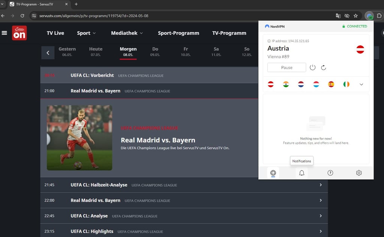
Task: Select the Heute 07.05. day tab
Action: point(96,51)
